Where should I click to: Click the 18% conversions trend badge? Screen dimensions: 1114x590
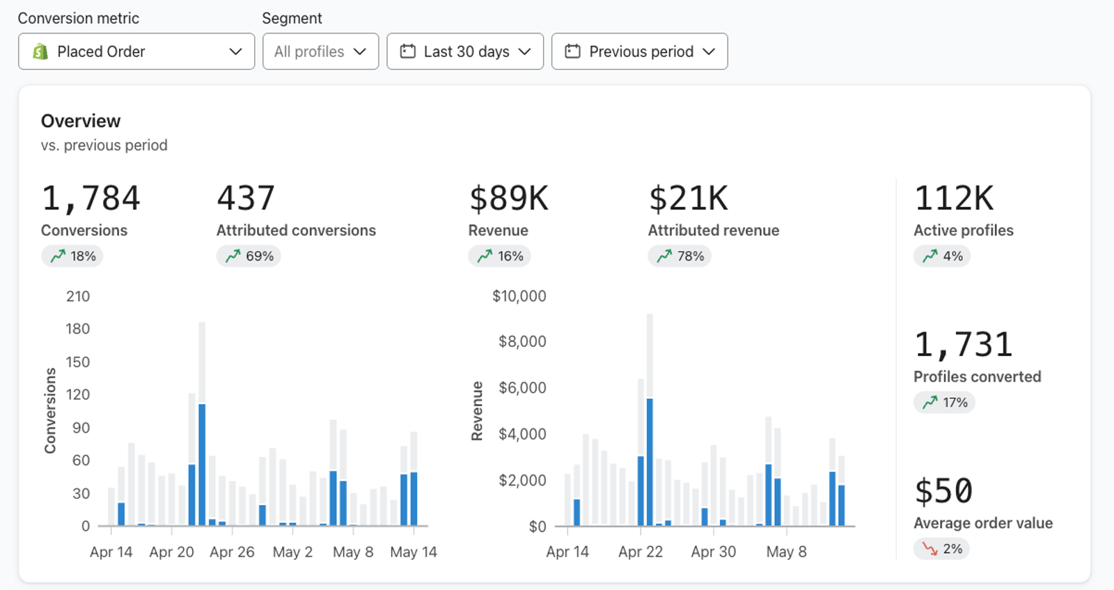[x=72, y=256]
